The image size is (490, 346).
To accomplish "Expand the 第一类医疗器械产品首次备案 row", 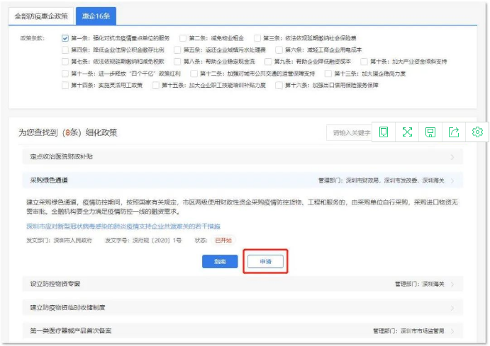I will (451, 330).
